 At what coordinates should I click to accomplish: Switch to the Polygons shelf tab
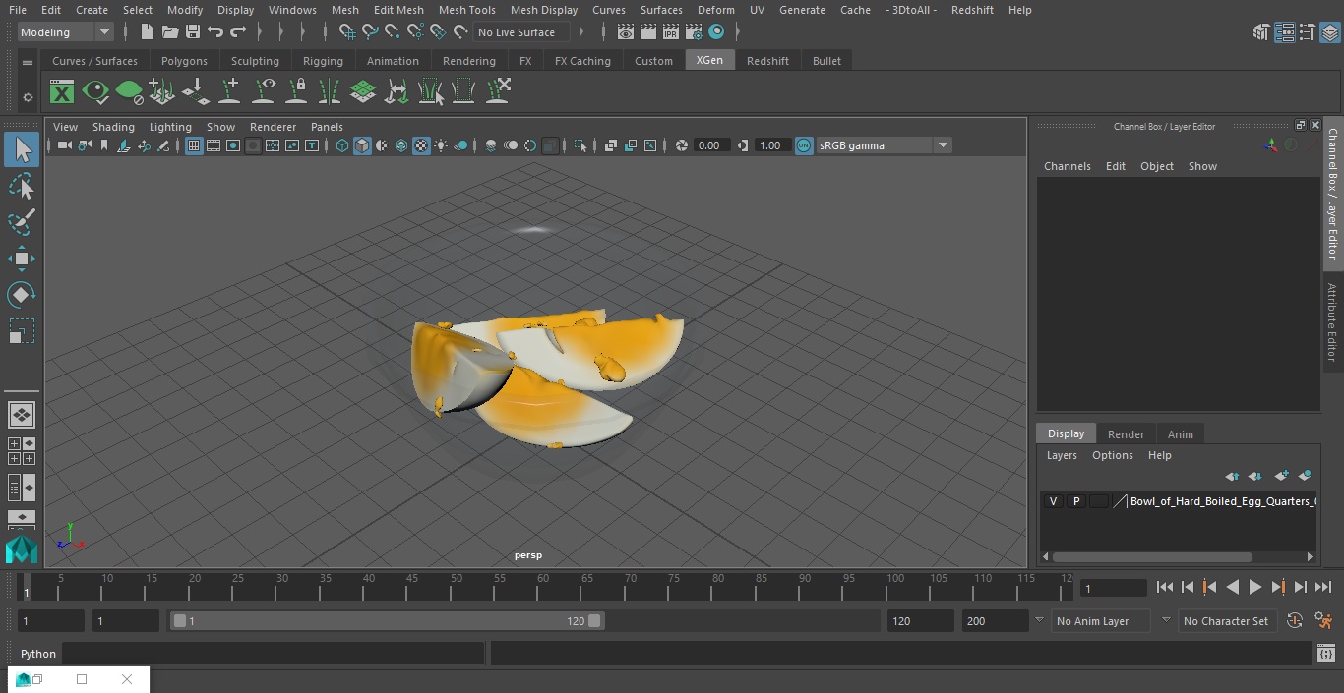click(184, 61)
